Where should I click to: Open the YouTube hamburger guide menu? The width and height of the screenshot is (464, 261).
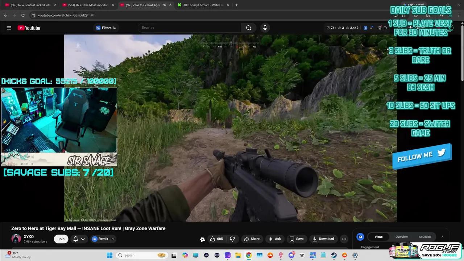(x=9, y=28)
